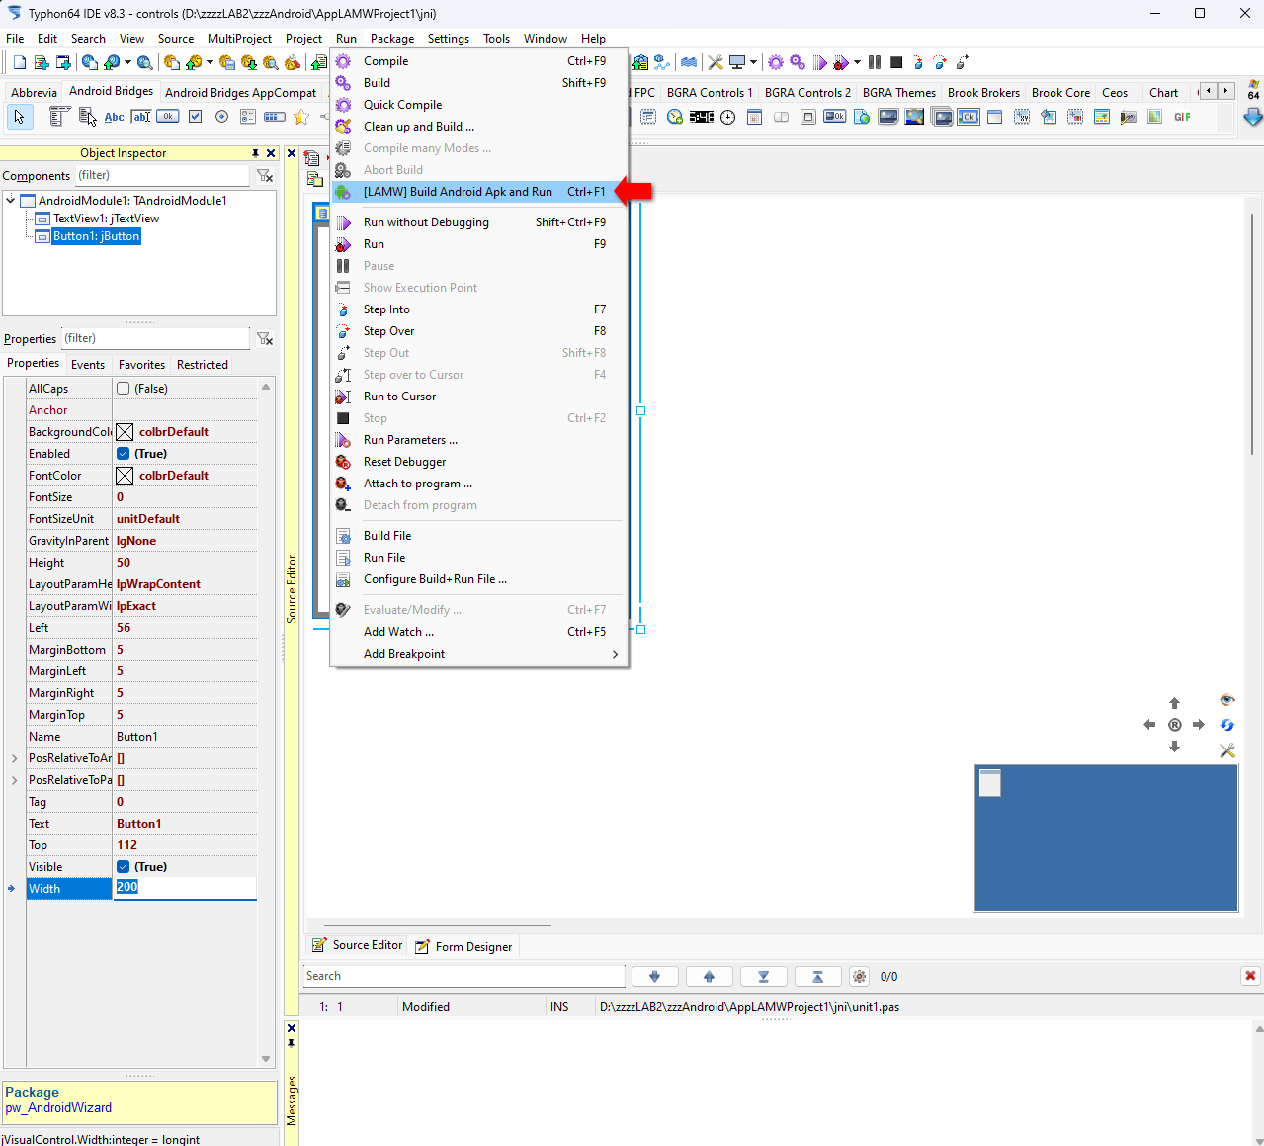This screenshot has width=1264, height=1146.
Task: Open the run button dropdown arrow in toolbar
Action: pos(857,62)
